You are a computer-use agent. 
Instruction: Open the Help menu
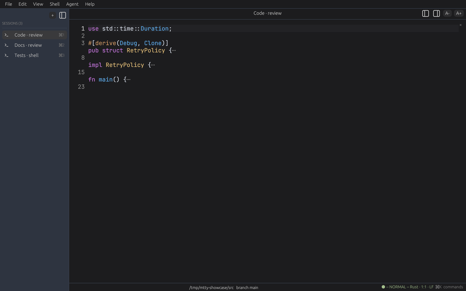[90, 4]
